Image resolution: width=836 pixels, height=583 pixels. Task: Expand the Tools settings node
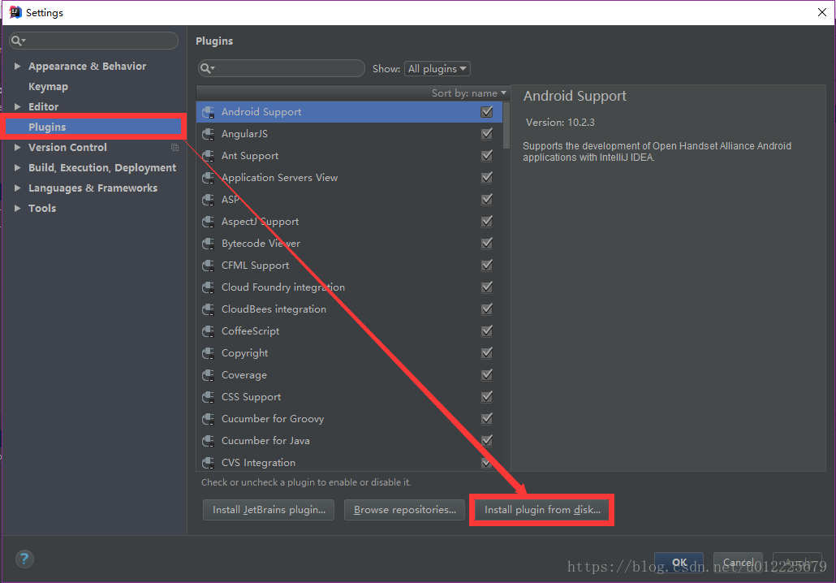[17, 208]
